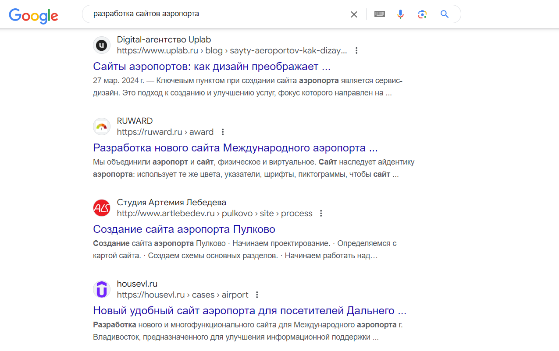Open three-dot menu for artlebedev.ru result
The height and width of the screenshot is (351, 559).
(x=321, y=213)
